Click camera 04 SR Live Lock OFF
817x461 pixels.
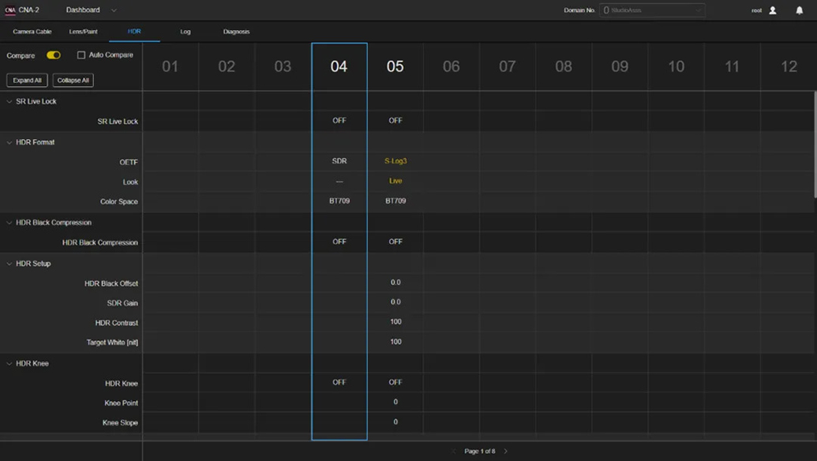339,120
